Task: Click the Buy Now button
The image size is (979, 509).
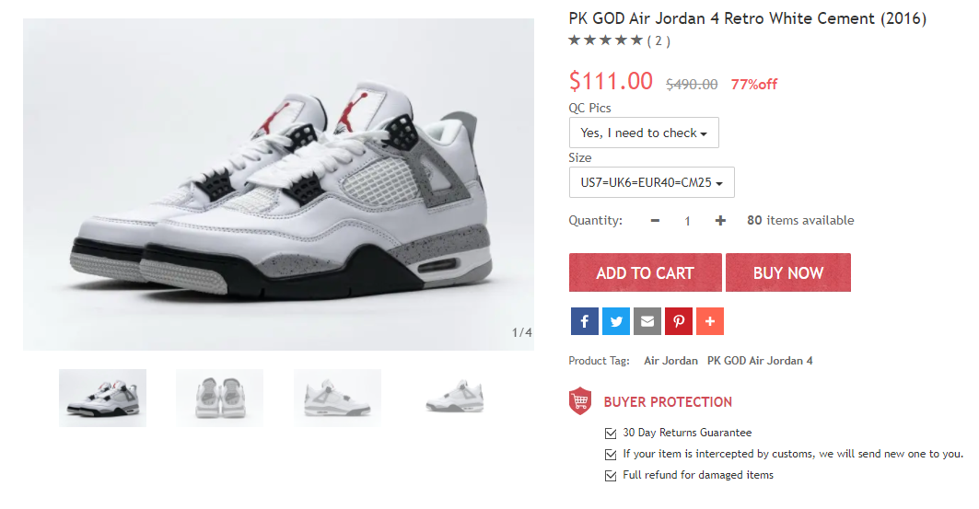Action: point(788,272)
